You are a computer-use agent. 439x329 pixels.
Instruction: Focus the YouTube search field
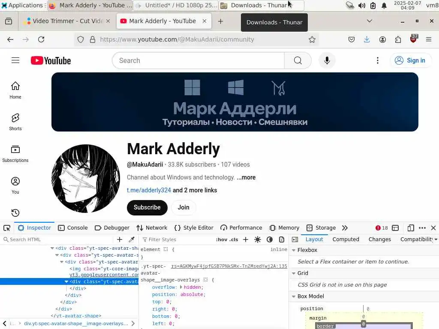pyautogui.click(x=198, y=60)
